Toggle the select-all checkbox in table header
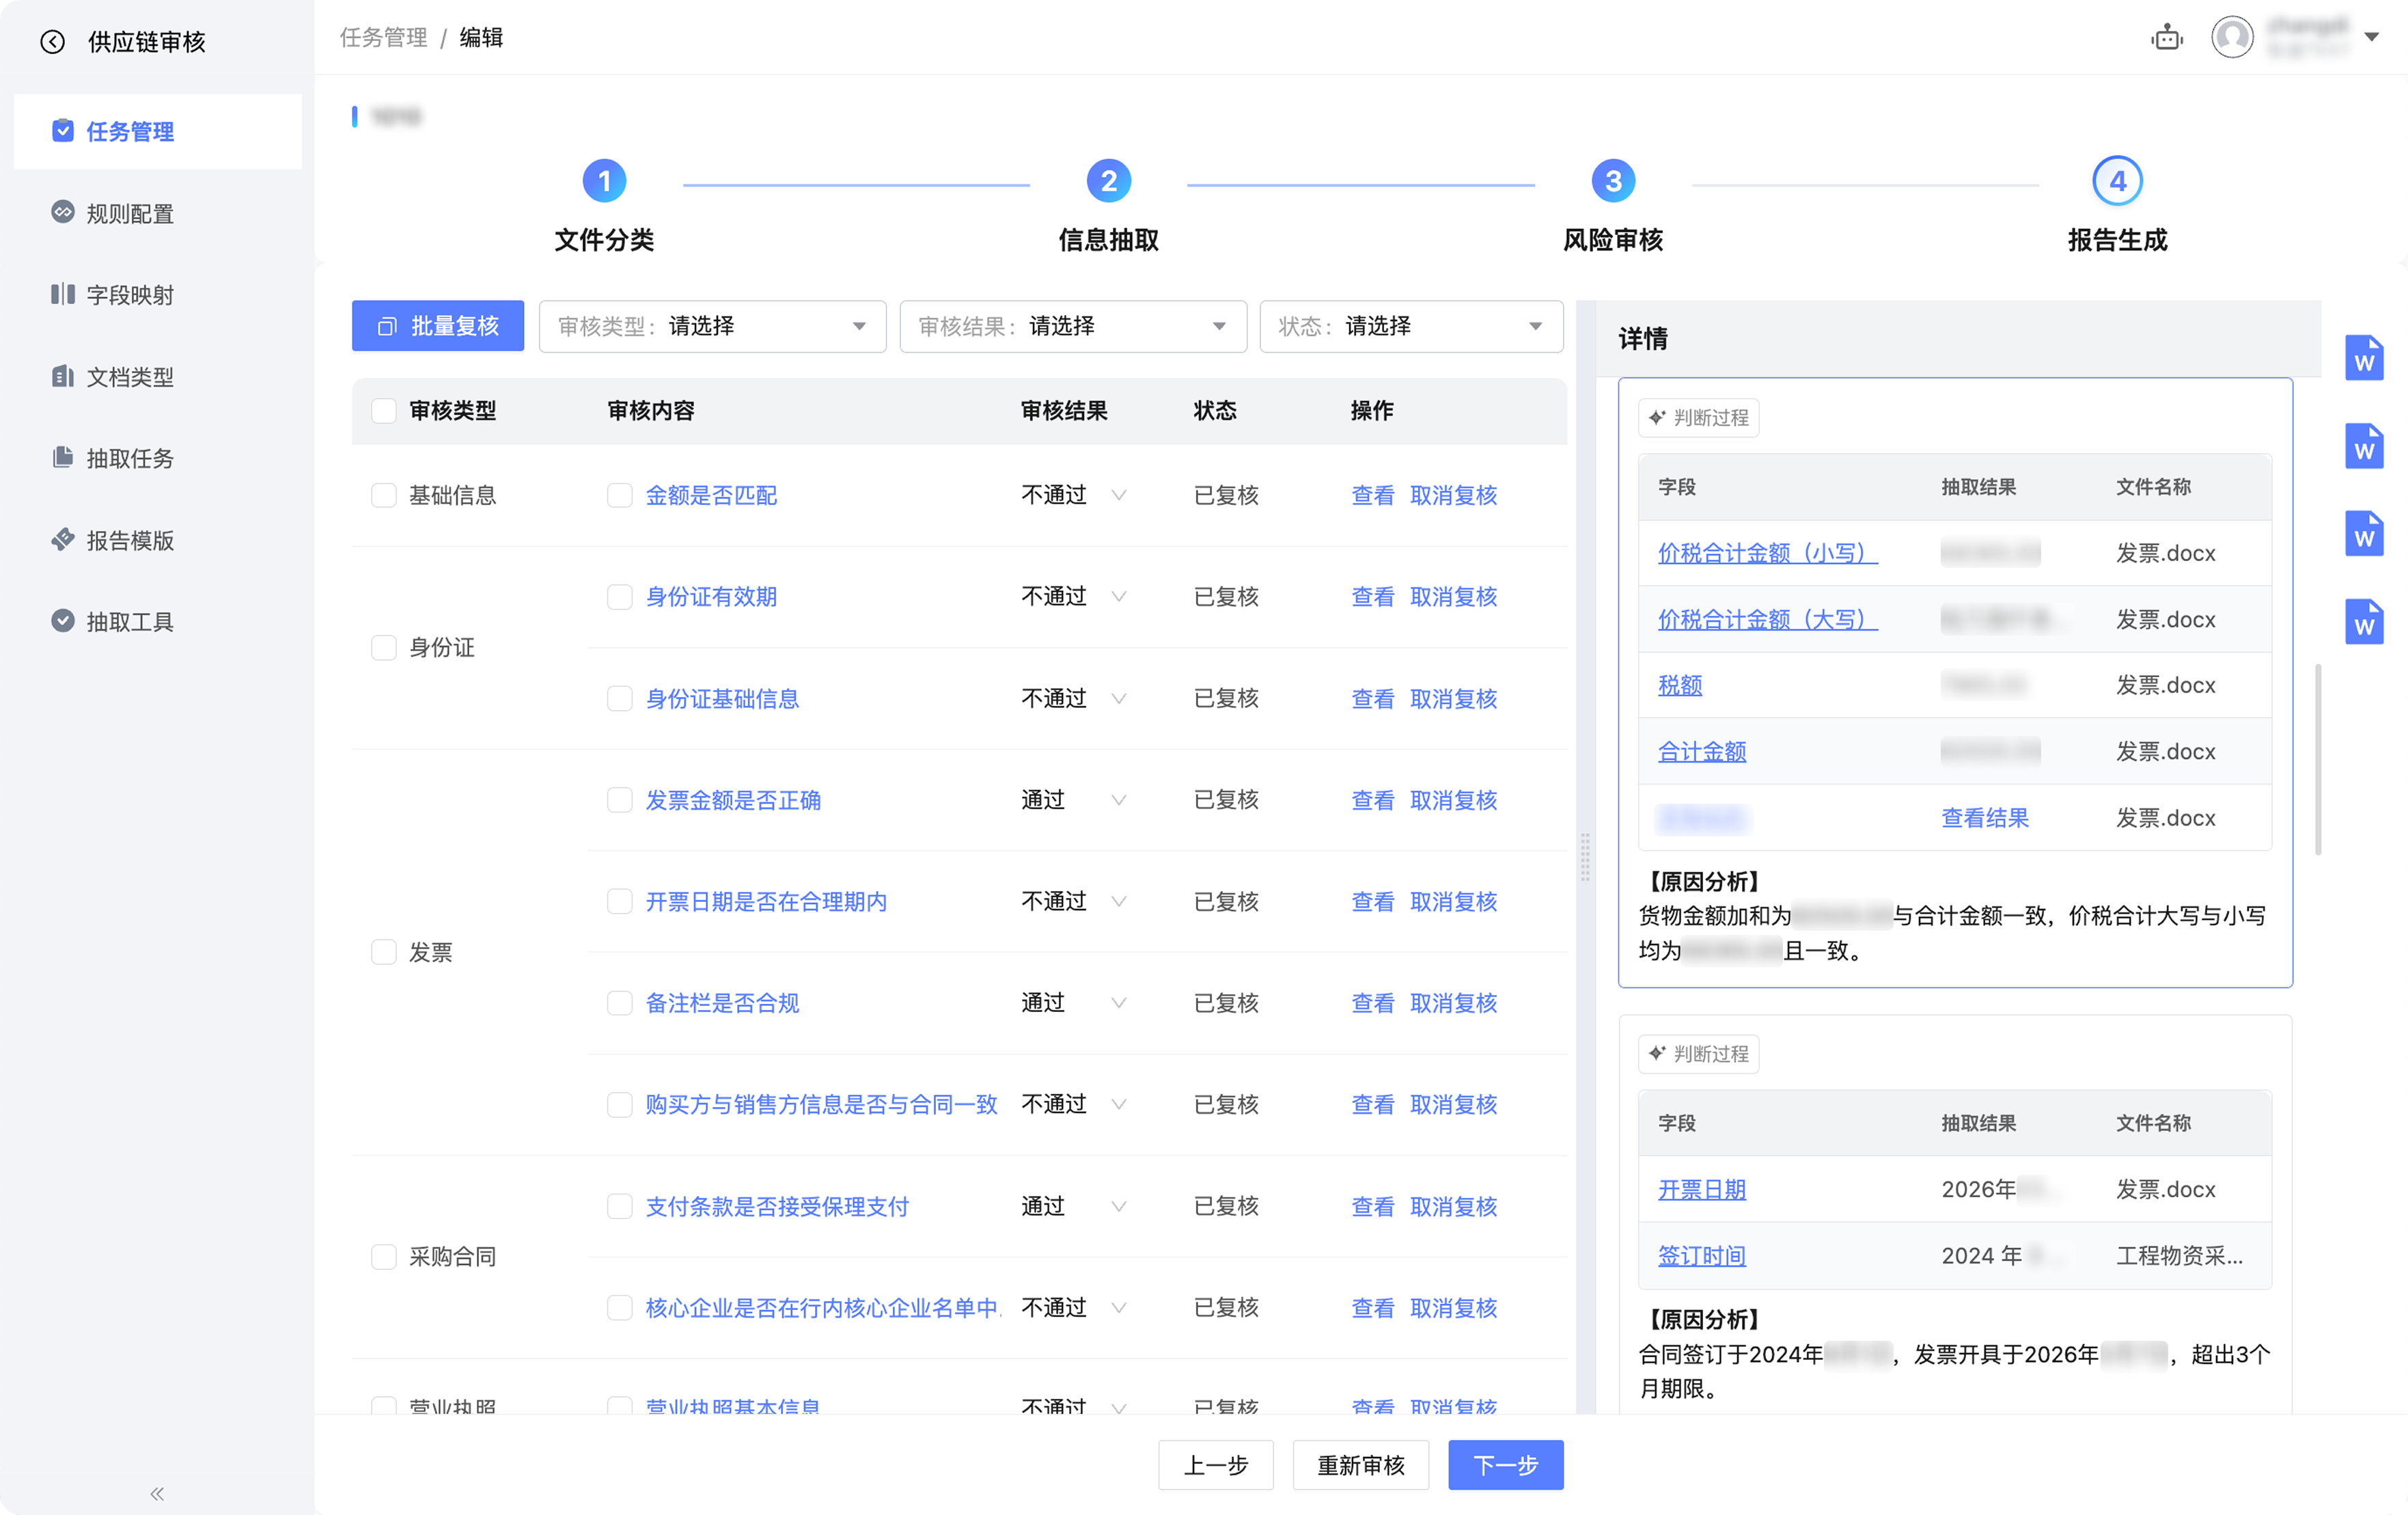 (x=384, y=410)
